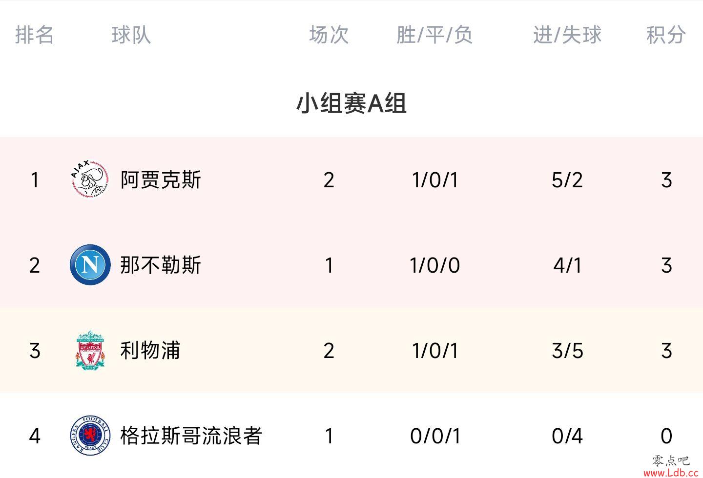Viewport: 703px width, 478px height.
Task: Sort by 积分 column header
Action: (666, 35)
